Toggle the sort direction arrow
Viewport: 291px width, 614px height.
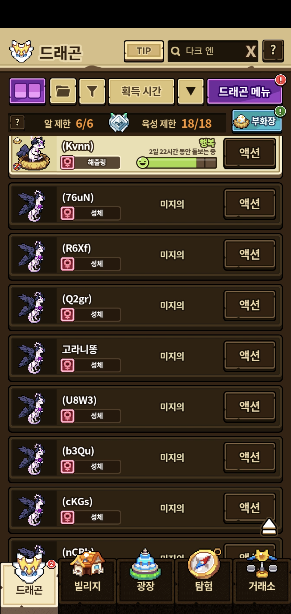(191, 91)
